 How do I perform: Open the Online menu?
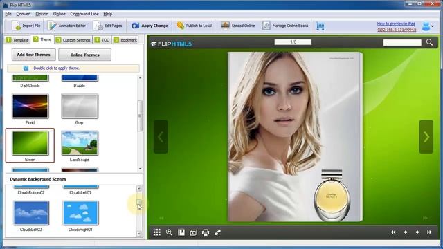[60, 14]
